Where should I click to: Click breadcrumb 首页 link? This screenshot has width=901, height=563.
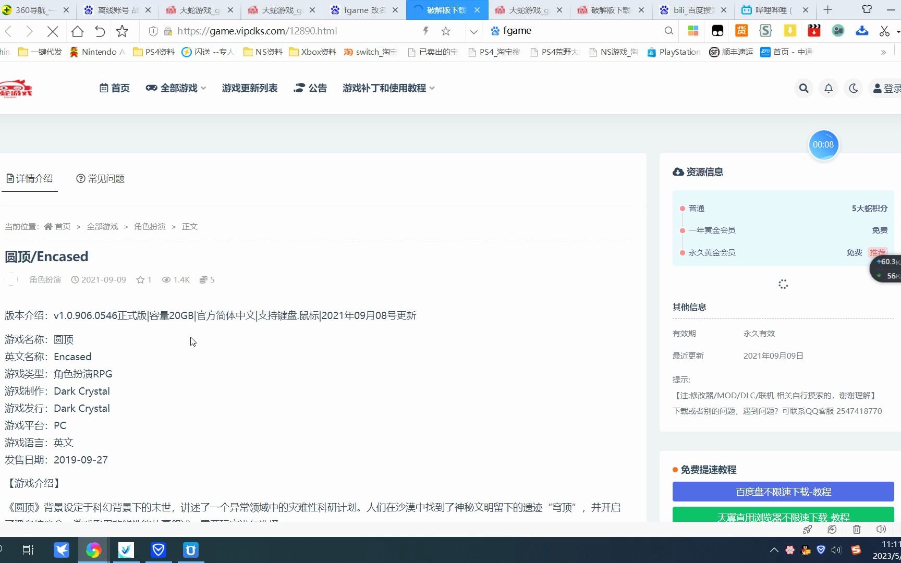pyautogui.click(x=57, y=227)
